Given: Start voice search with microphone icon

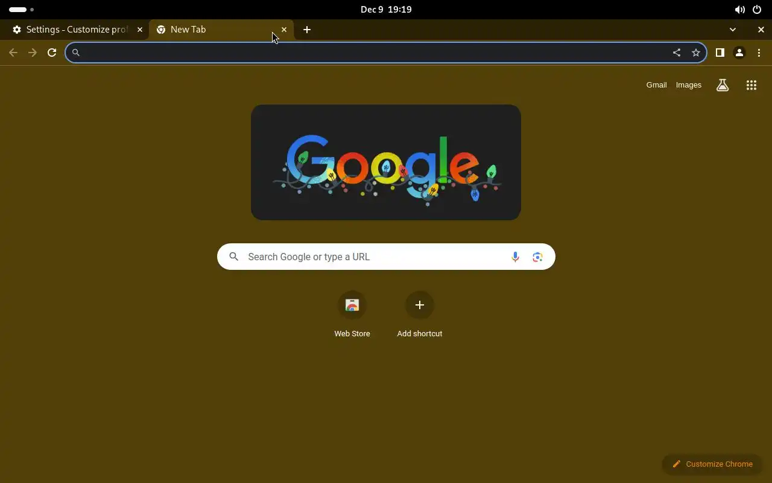Looking at the screenshot, I should point(515,257).
